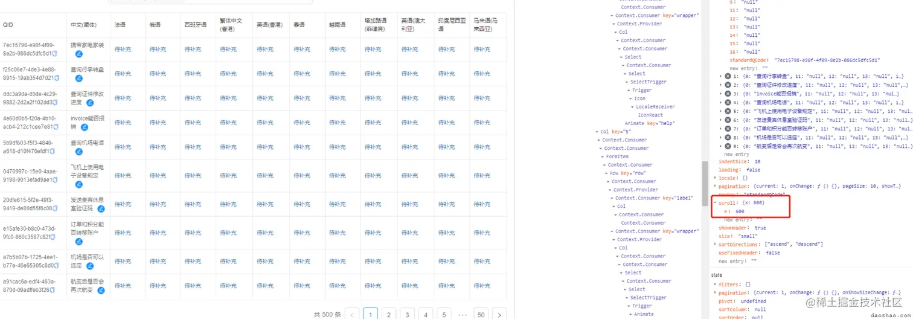Delete devtools entry 3 invoice能否报销
Image resolution: width=913 pixels, height=319 pixels.
coord(727,94)
